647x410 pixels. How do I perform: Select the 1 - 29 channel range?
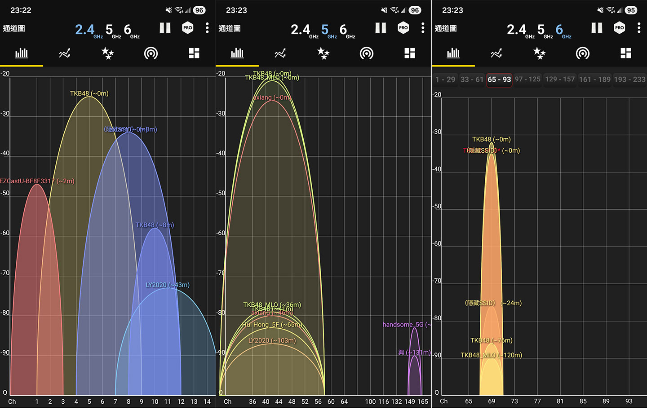(x=445, y=79)
